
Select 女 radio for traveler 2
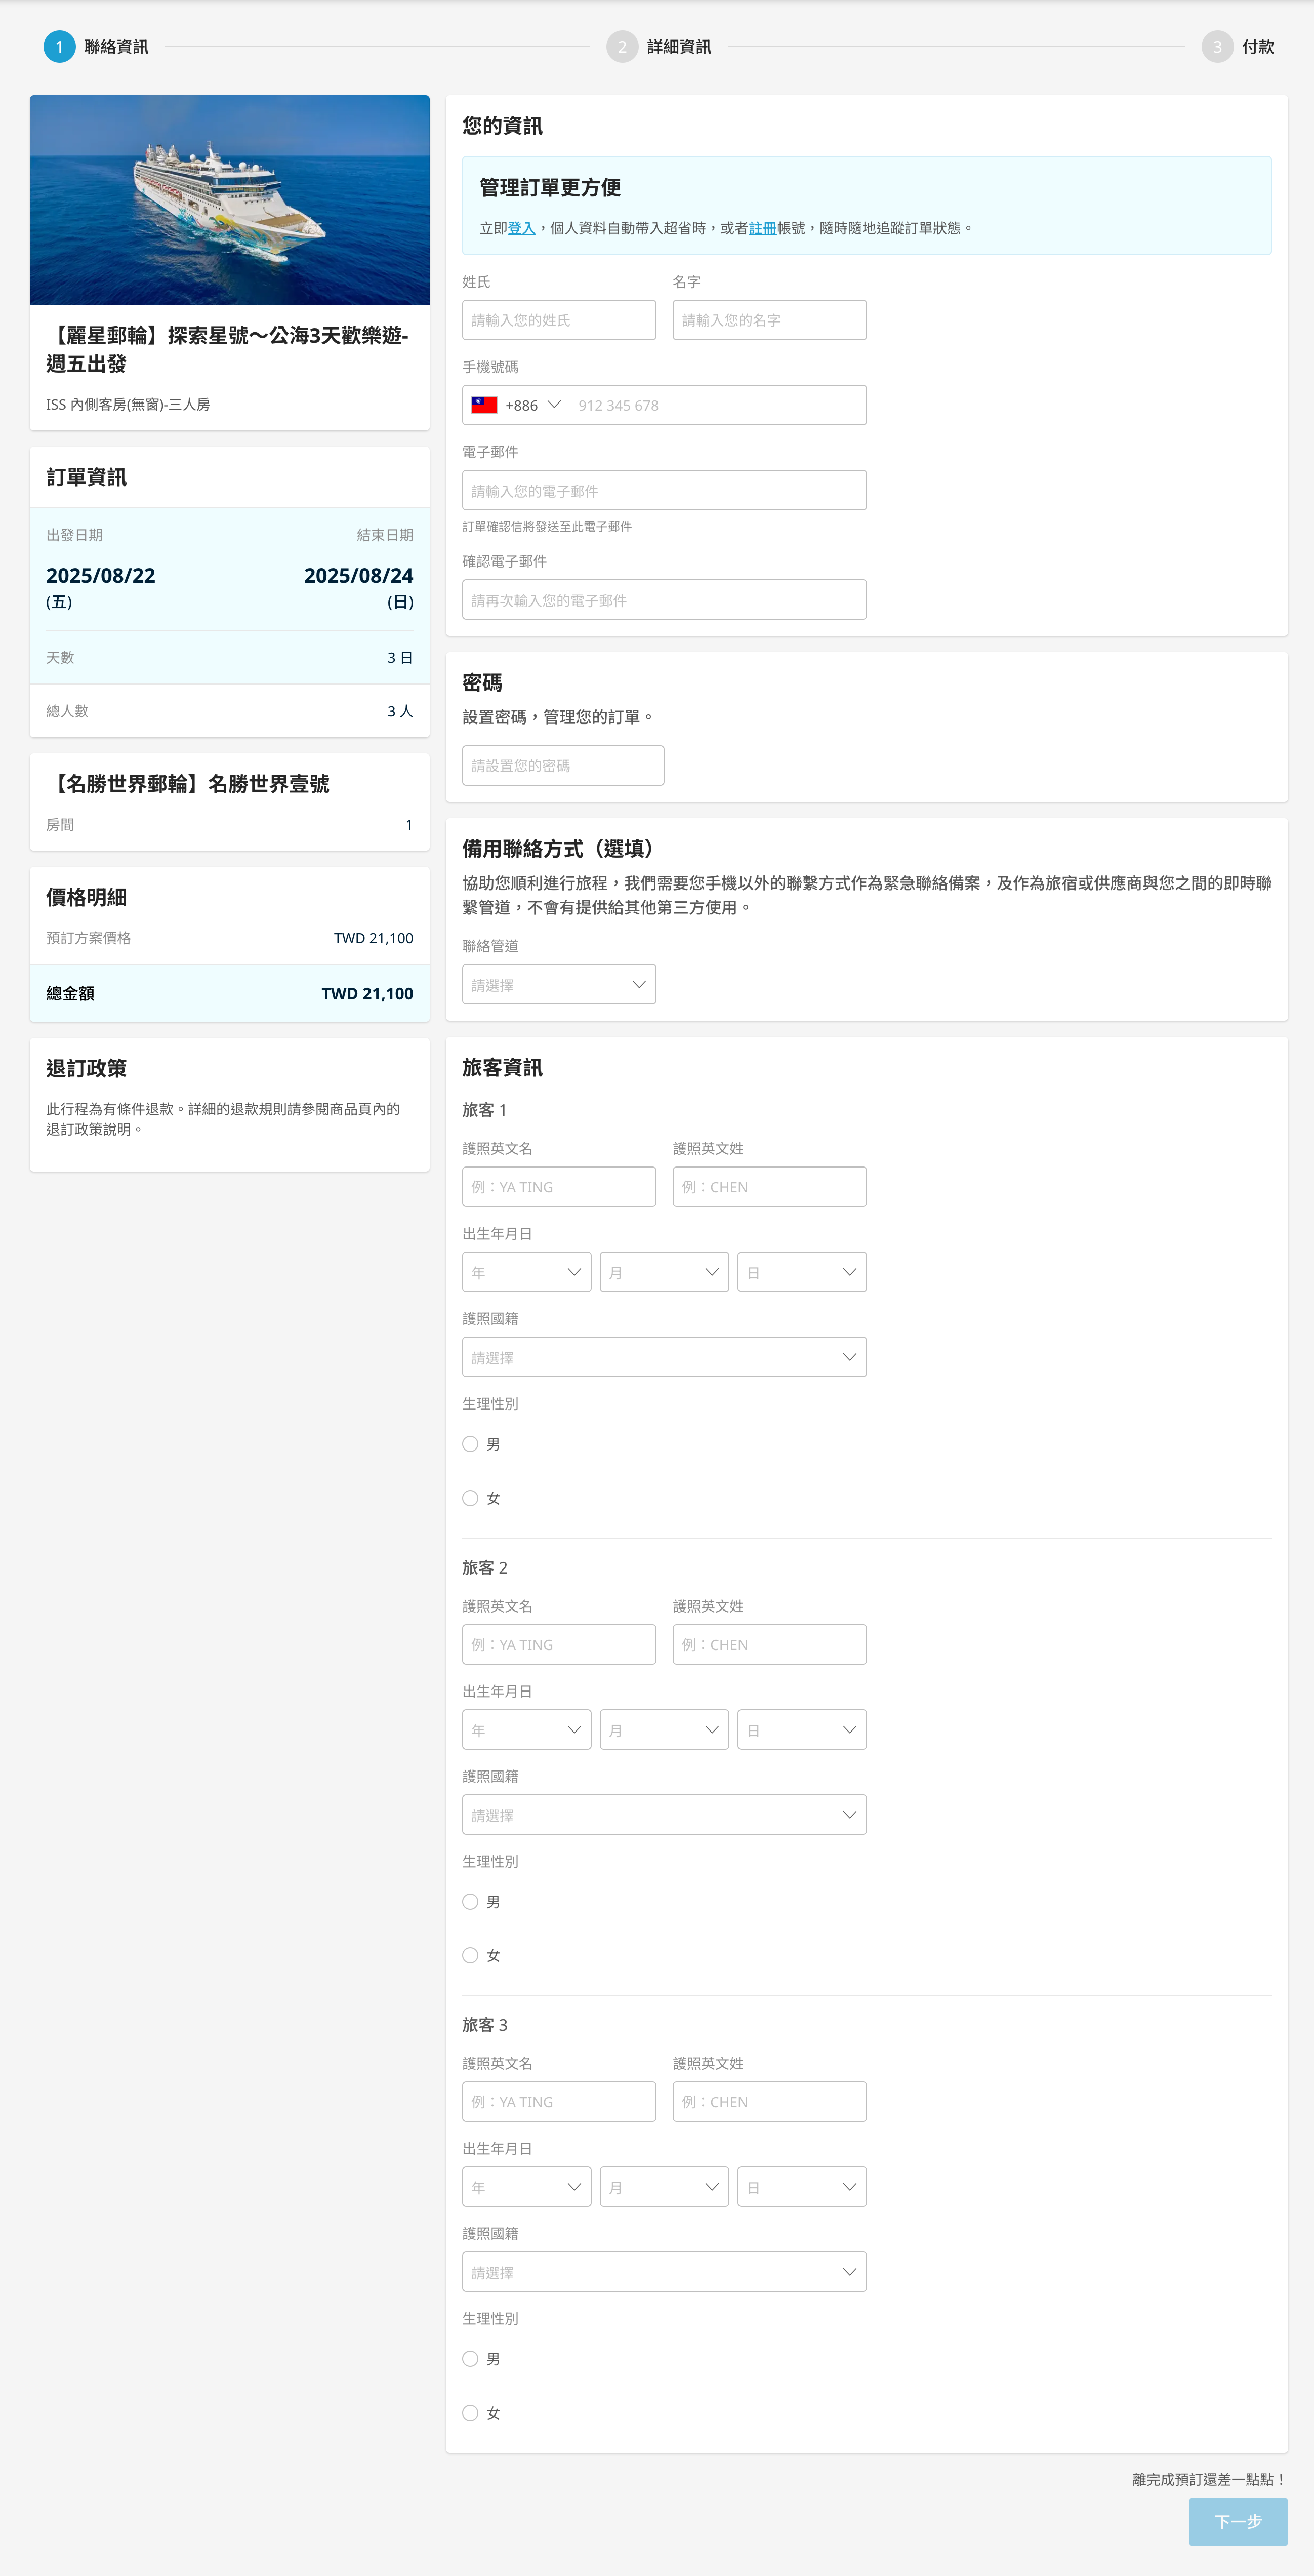(470, 1955)
